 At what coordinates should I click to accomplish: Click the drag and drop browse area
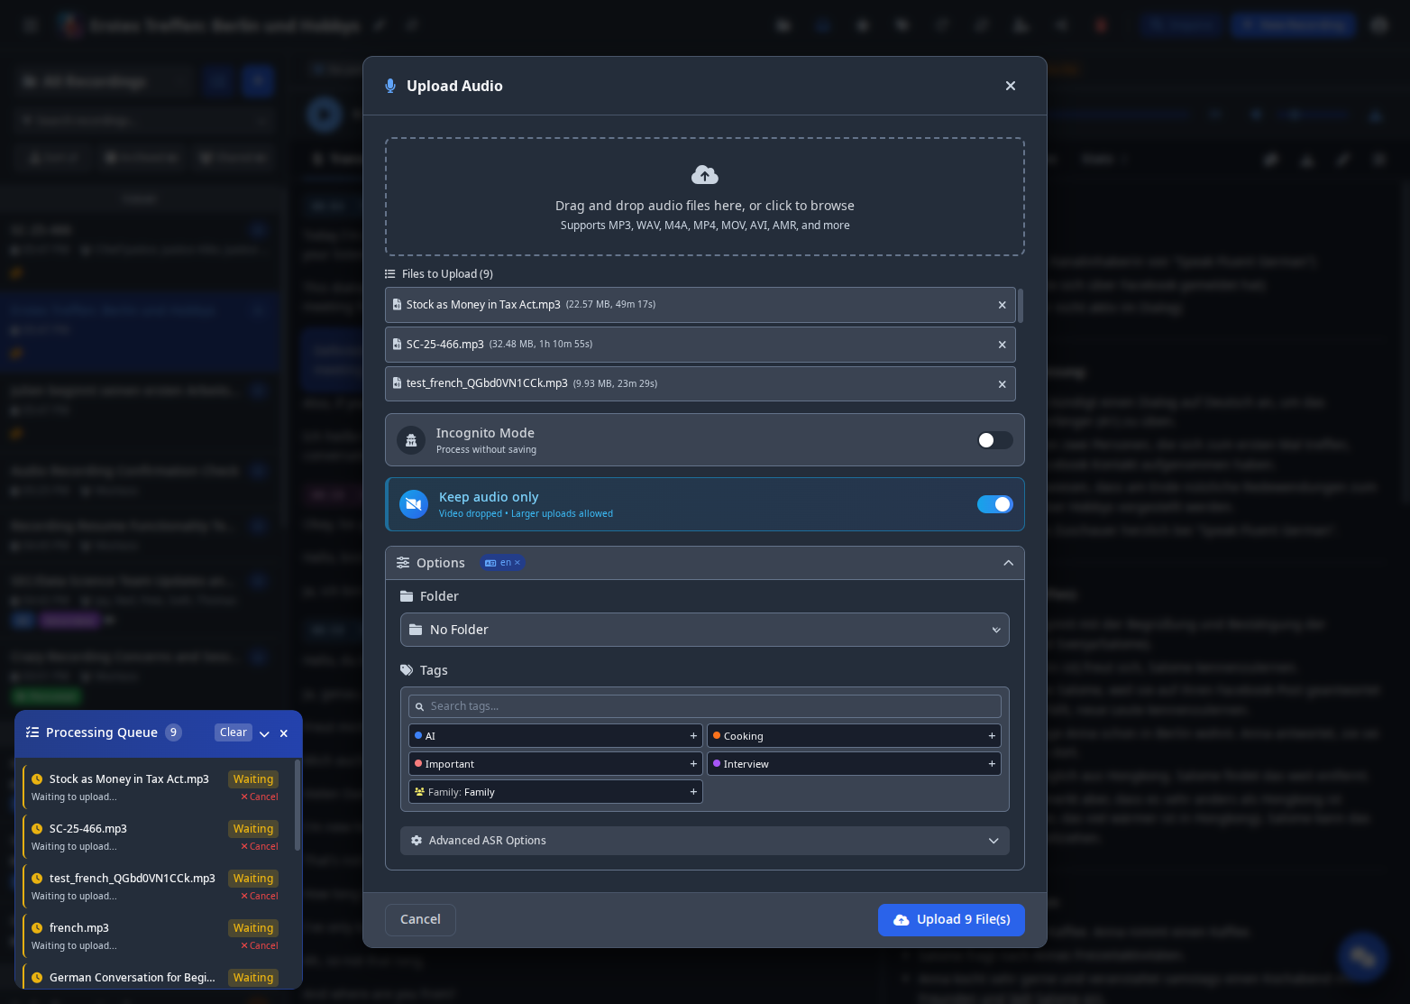705,197
